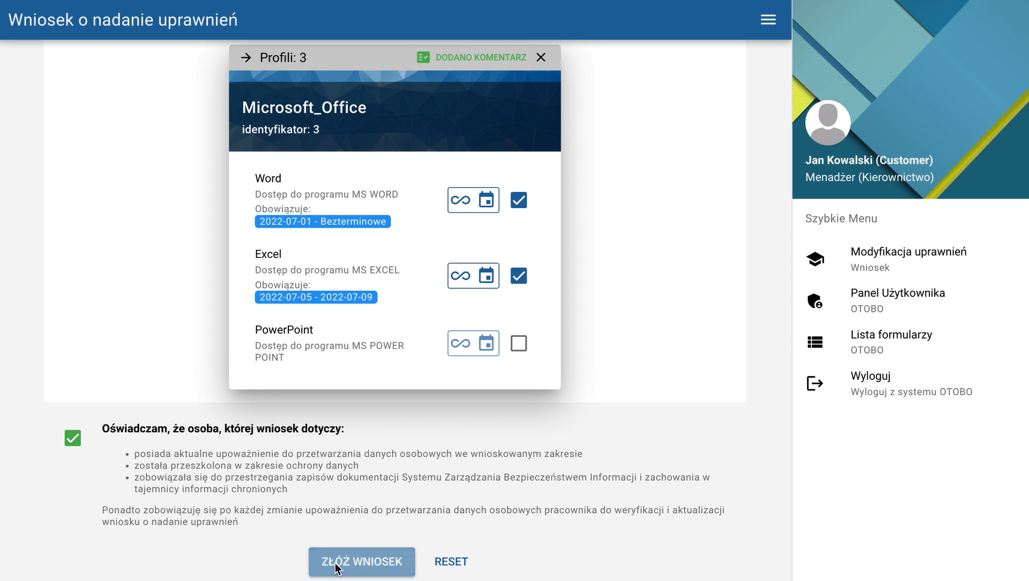Set PowerPoint access to indefinite (infinity icon)
Viewport: 1029px width, 581px height.
click(x=461, y=344)
